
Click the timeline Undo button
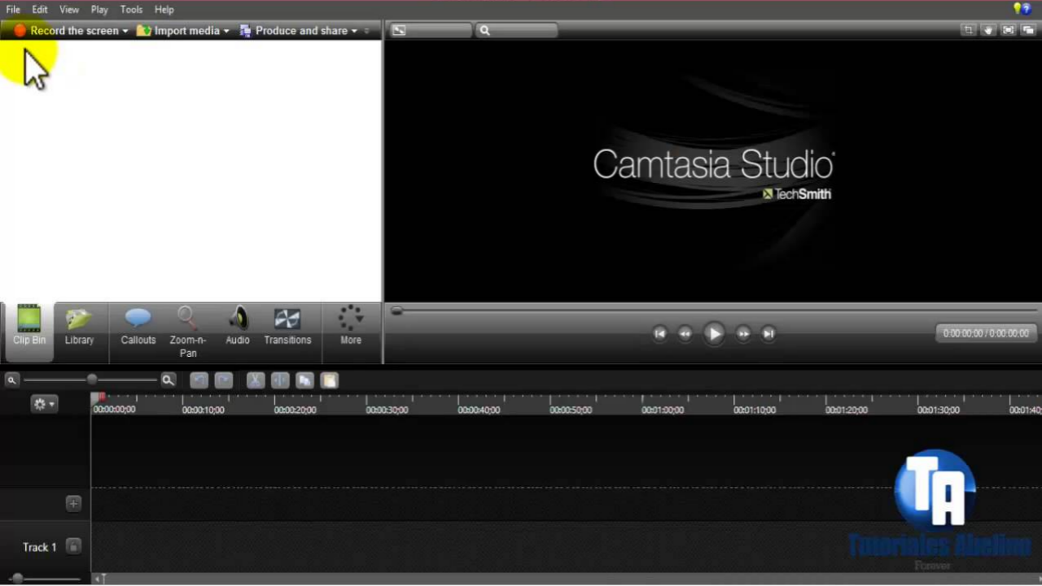[199, 380]
